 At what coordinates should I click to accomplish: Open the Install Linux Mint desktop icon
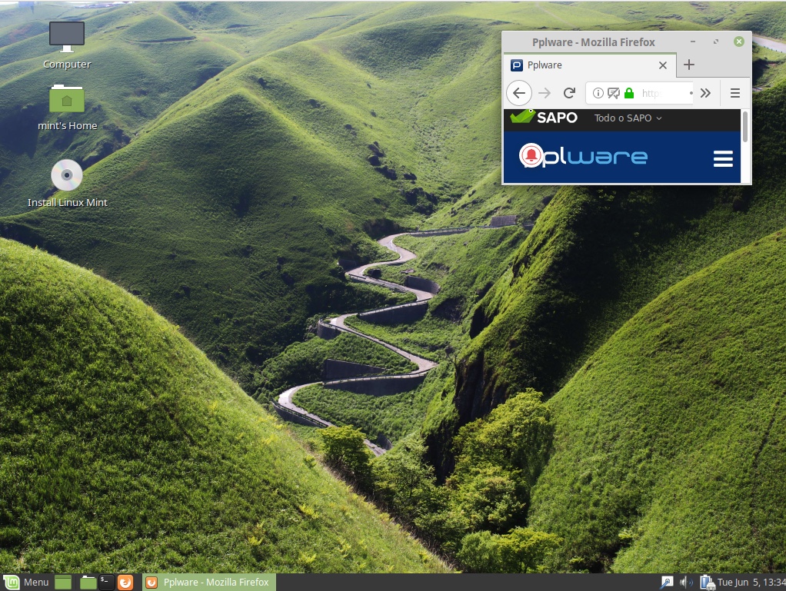[x=67, y=174]
